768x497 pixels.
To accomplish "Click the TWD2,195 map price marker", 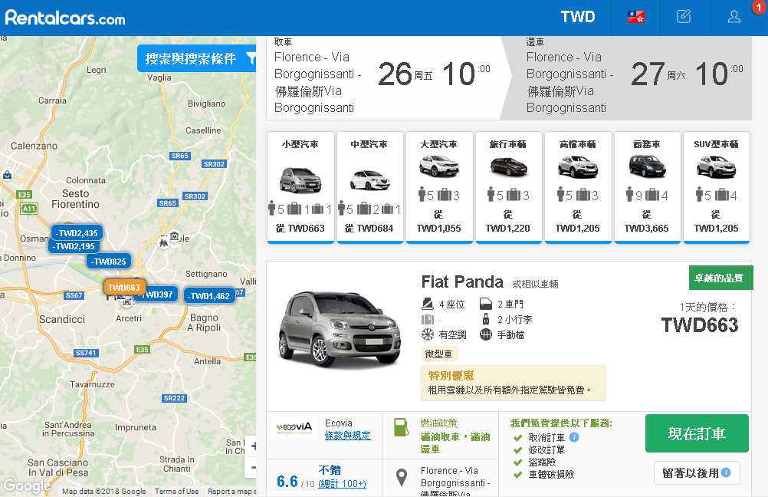I will (x=74, y=246).
